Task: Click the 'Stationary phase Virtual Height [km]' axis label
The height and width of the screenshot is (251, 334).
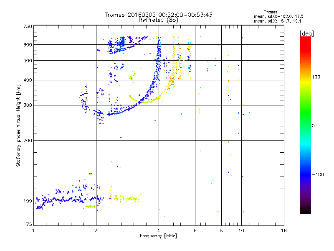Action: (x=18, y=126)
